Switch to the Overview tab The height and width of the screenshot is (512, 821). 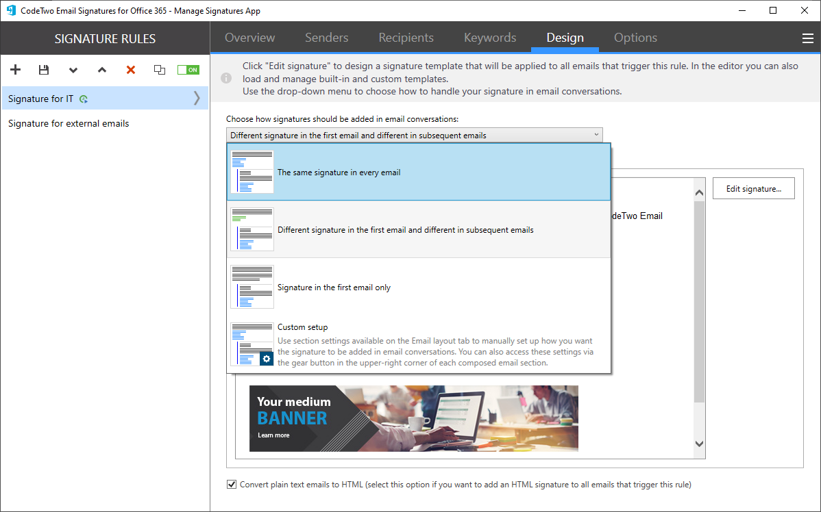click(249, 38)
